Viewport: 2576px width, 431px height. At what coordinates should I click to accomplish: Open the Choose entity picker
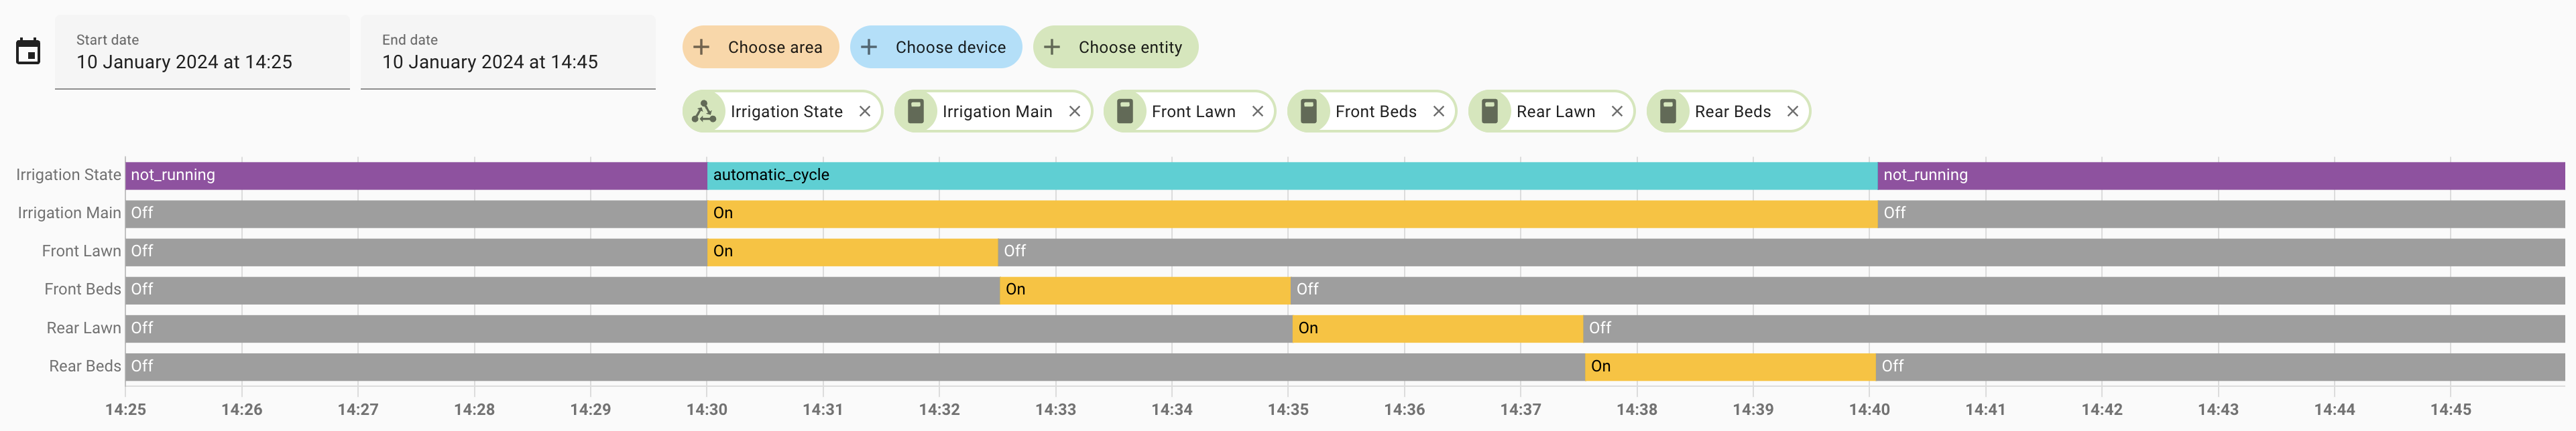1115,47
